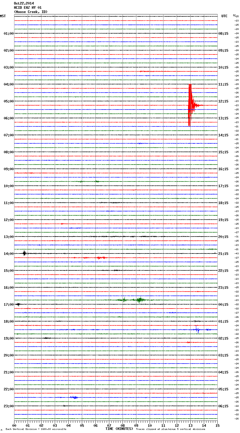Click the blue spike on 18:30 trace
The image size is (240, 433).
pyautogui.click(x=197, y=329)
